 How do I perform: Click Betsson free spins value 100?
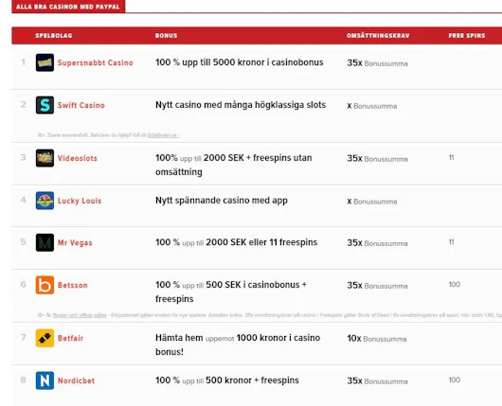455,285
